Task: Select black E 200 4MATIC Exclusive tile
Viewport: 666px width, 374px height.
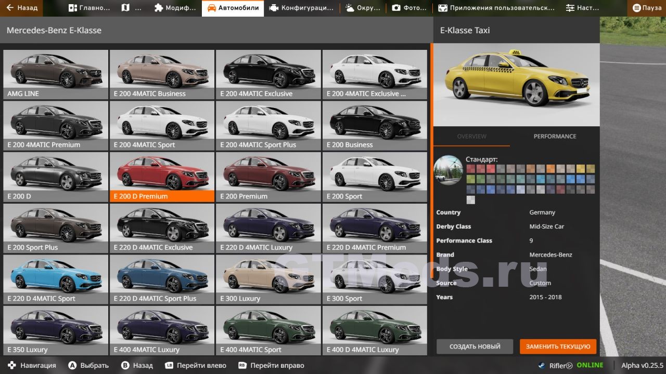Action: click(268, 74)
